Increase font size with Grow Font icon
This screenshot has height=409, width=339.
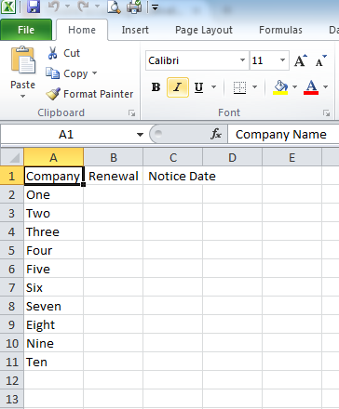click(x=300, y=60)
